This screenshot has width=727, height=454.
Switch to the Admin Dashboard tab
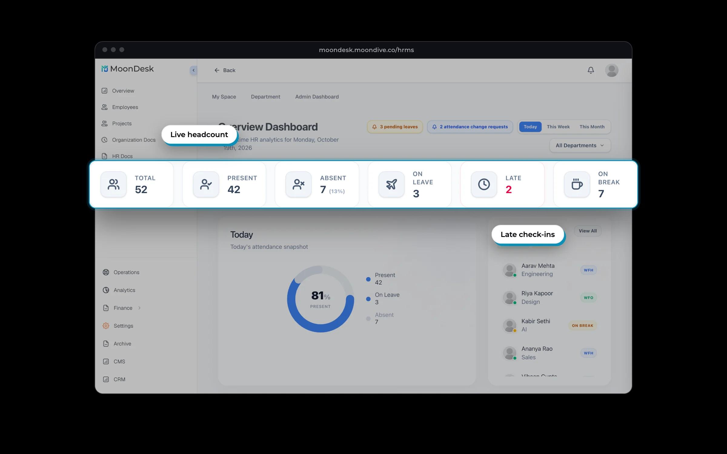[x=317, y=97]
